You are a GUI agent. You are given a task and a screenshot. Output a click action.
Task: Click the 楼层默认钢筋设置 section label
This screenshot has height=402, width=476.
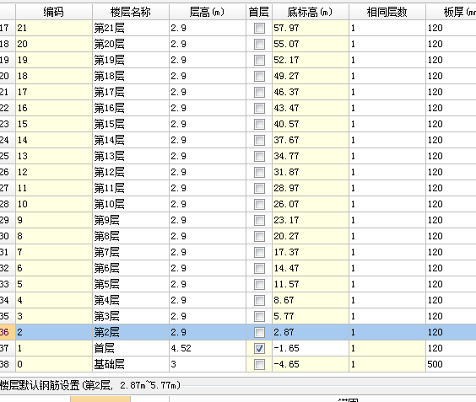pyautogui.click(x=90, y=385)
